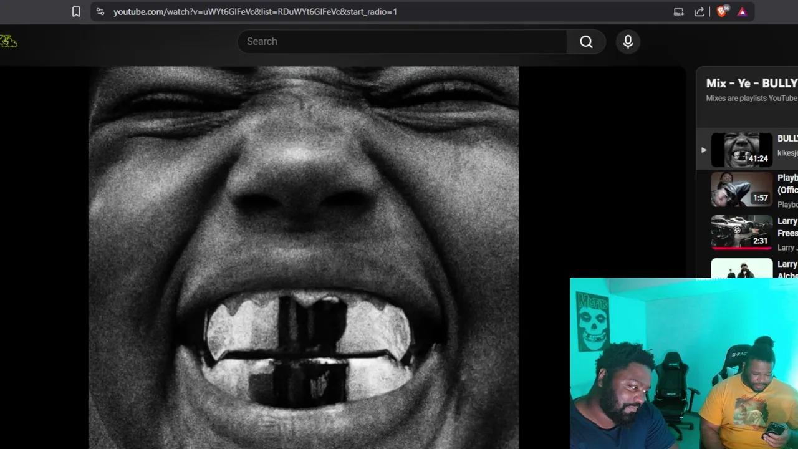Open the Brave Rewards triangle icon
The image size is (798, 449).
pyautogui.click(x=742, y=11)
